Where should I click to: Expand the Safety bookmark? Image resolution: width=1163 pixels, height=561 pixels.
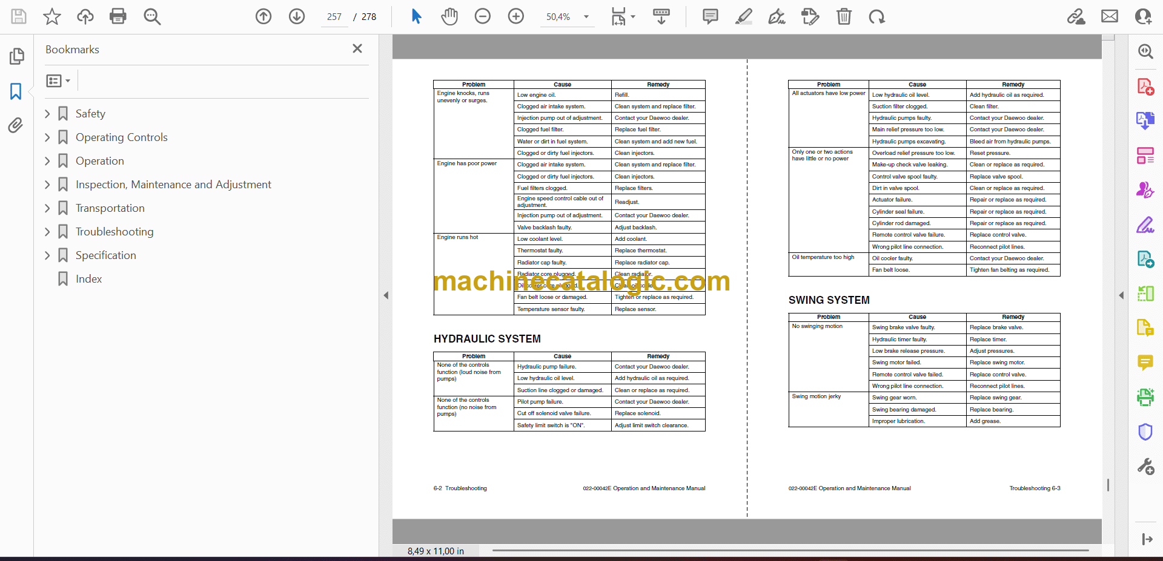47,114
